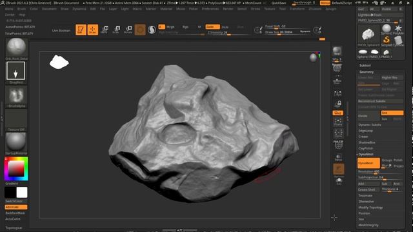Toggle the Qvyz rotation axis button
The width and height of the screenshot is (413, 232).
click(x=337, y=113)
